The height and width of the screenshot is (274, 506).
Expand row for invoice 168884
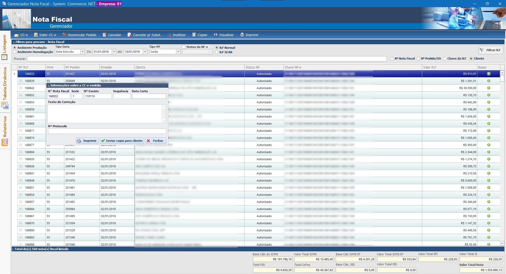tap(21, 152)
